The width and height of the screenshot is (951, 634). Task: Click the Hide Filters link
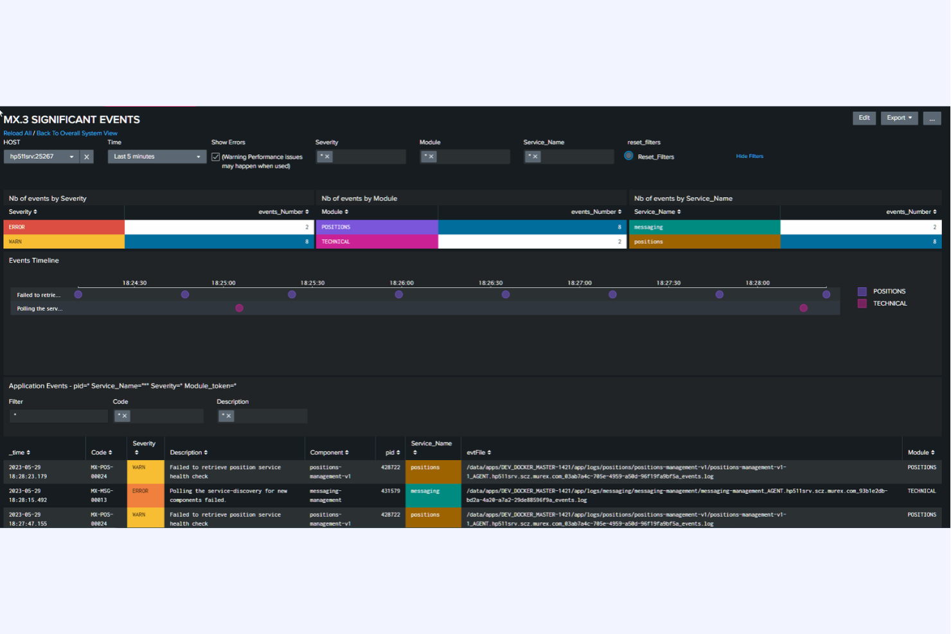749,156
